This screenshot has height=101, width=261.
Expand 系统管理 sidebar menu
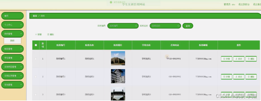click(x=12, y=85)
